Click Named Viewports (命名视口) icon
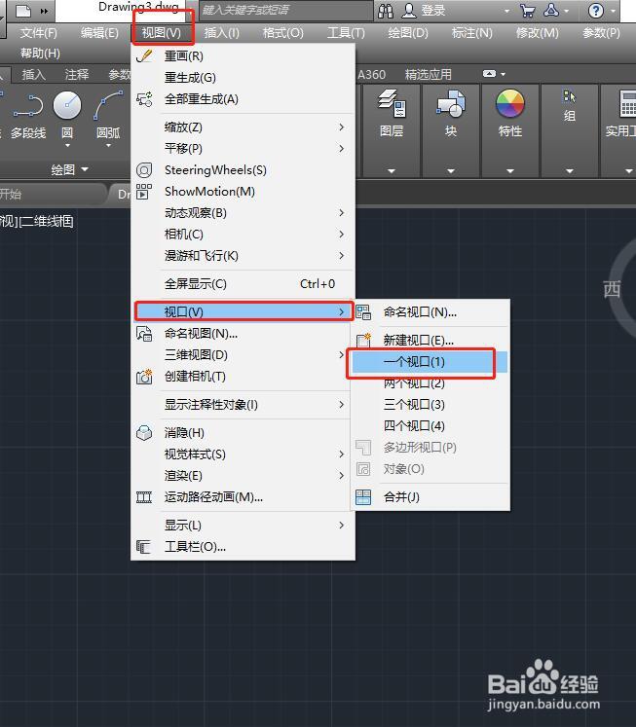Viewport: 636px width, 727px height. coord(363,312)
